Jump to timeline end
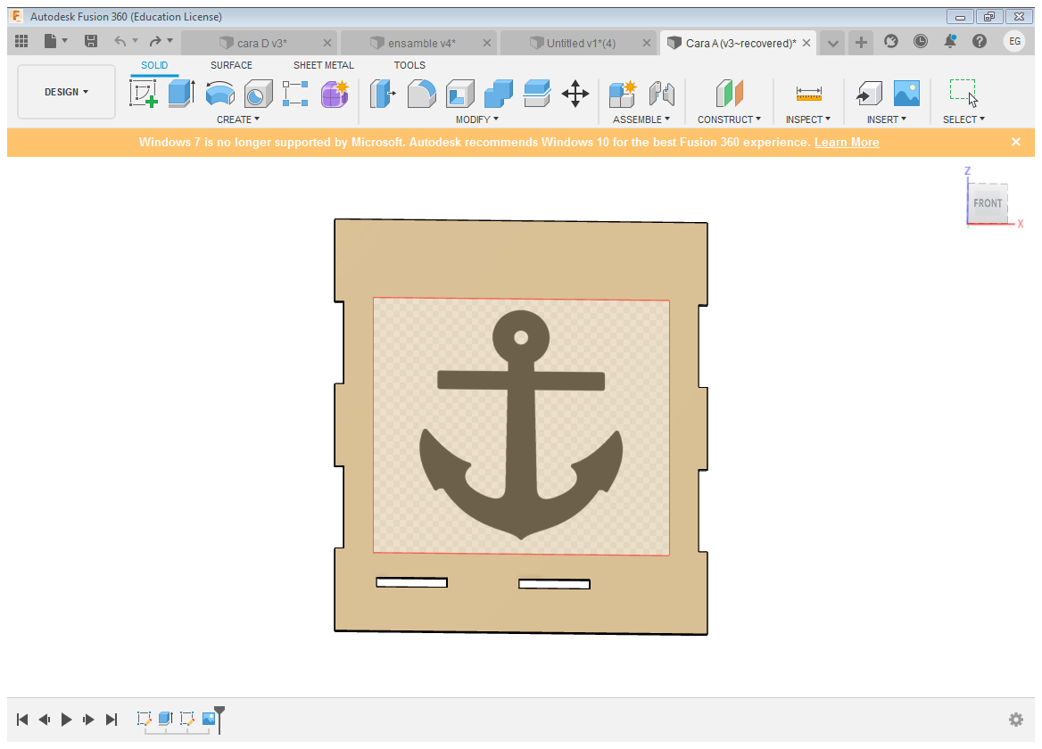This screenshot has width=1042, height=749. coord(112,720)
